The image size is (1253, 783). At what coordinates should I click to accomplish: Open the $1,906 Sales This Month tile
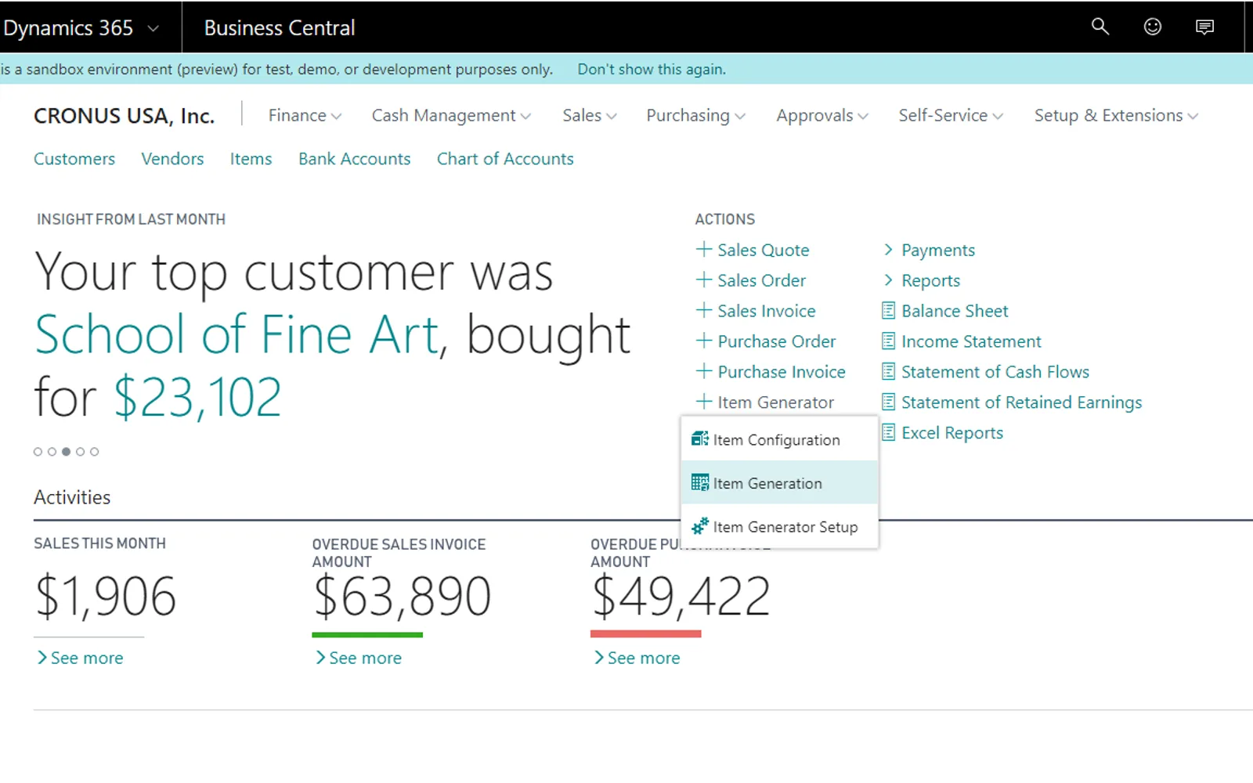106,597
